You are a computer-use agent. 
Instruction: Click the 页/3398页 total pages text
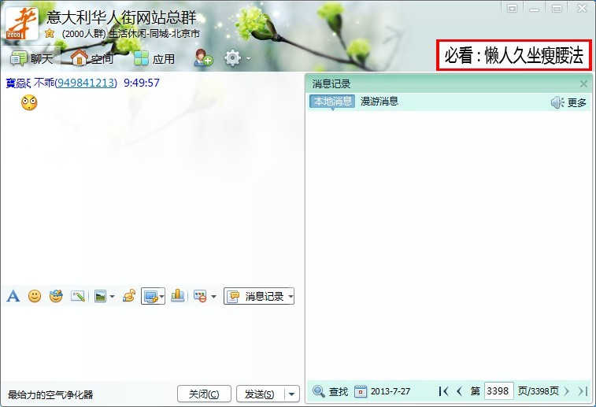[x=539, y=391]
